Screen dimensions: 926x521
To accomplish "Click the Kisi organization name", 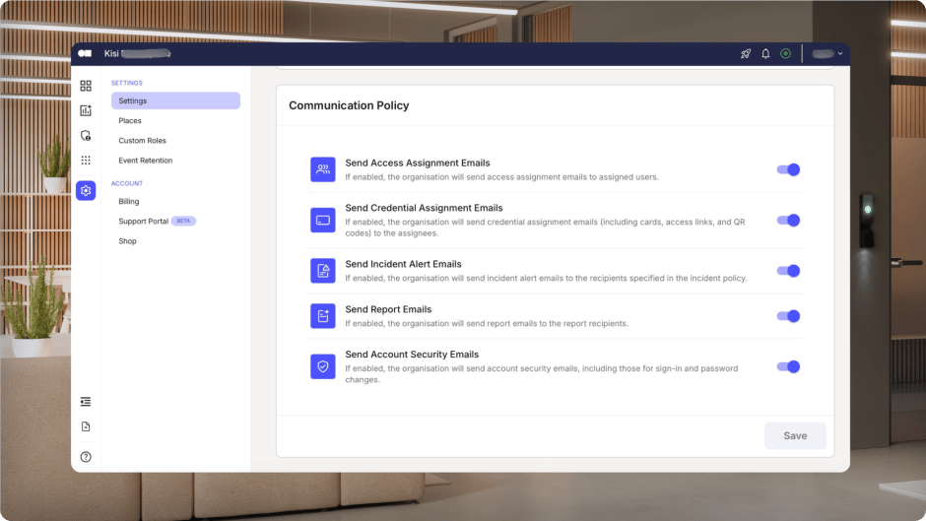I will (x=138, y=54).
